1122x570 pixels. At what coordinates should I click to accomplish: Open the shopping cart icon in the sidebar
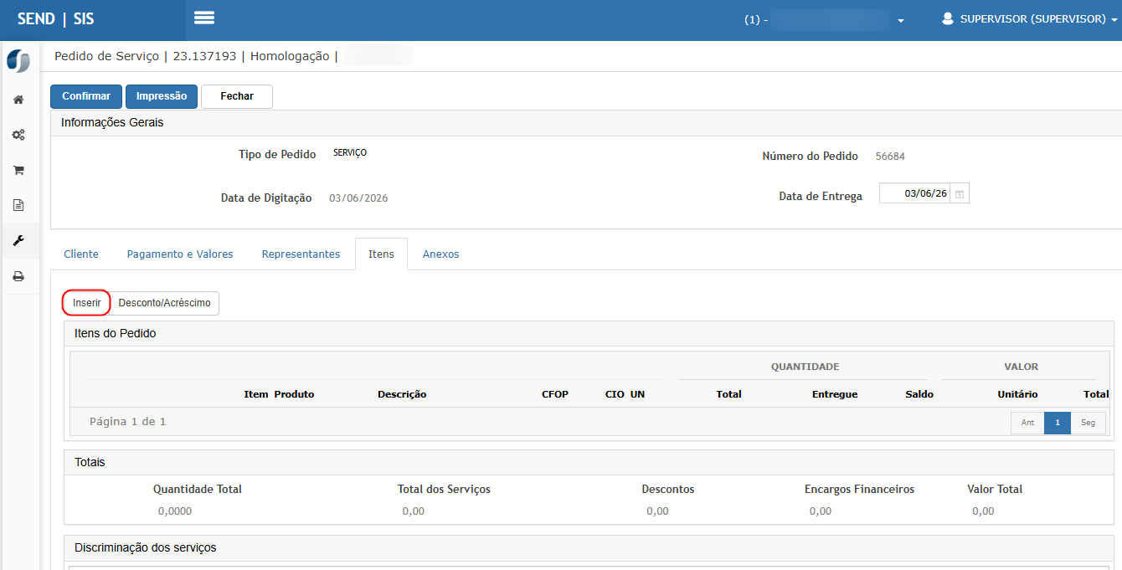(18, 170)
